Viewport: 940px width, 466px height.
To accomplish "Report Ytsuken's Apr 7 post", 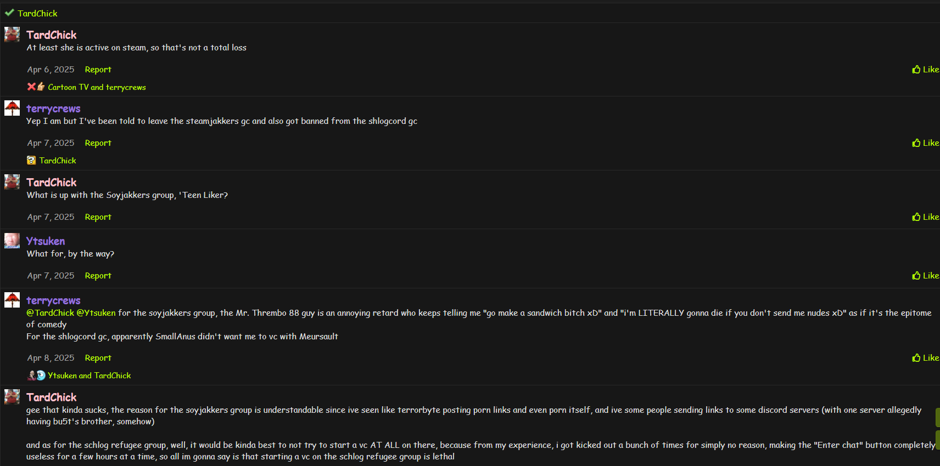I will tap(98, 276).
